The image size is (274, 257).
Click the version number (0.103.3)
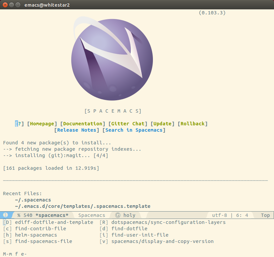[212, 13]
